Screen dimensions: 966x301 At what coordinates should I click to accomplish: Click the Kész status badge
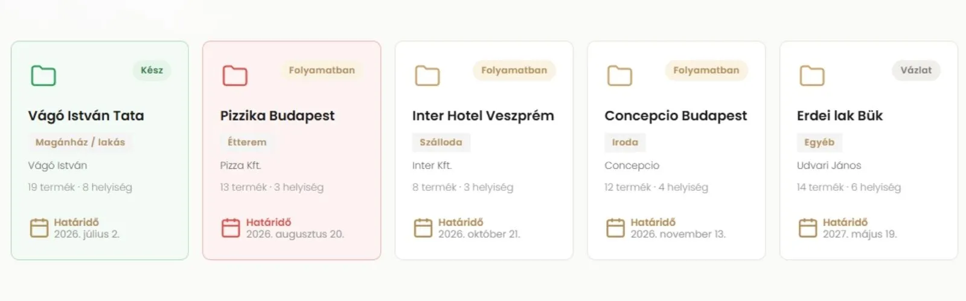(152, 70)
